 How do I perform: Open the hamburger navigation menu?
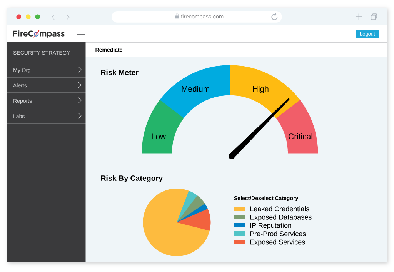tap(81, 34)
